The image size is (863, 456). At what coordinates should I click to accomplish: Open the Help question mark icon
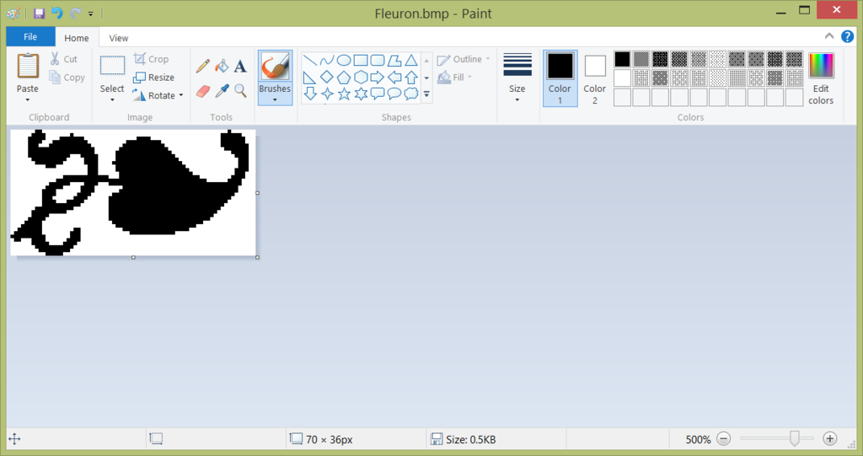pyautogui.click(x=847, y=36)
